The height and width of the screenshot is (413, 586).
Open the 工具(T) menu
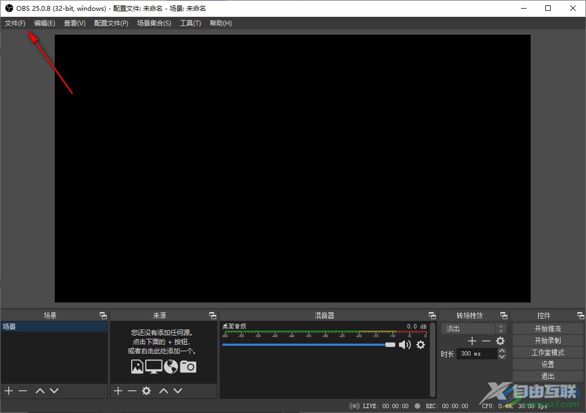coord(190,23)
